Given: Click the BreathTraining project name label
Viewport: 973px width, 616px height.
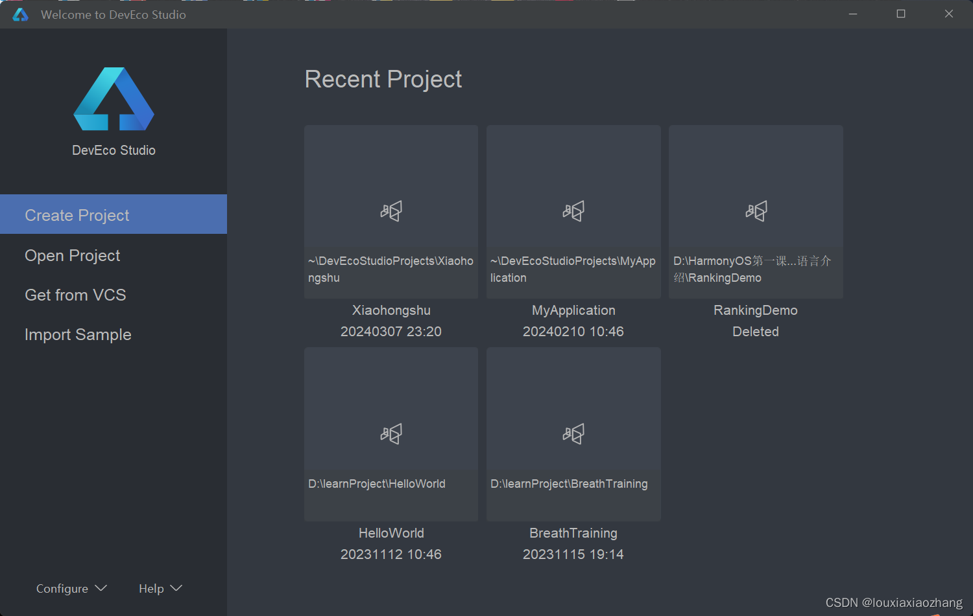Looking at the screenshot, I should pos(573,533).
